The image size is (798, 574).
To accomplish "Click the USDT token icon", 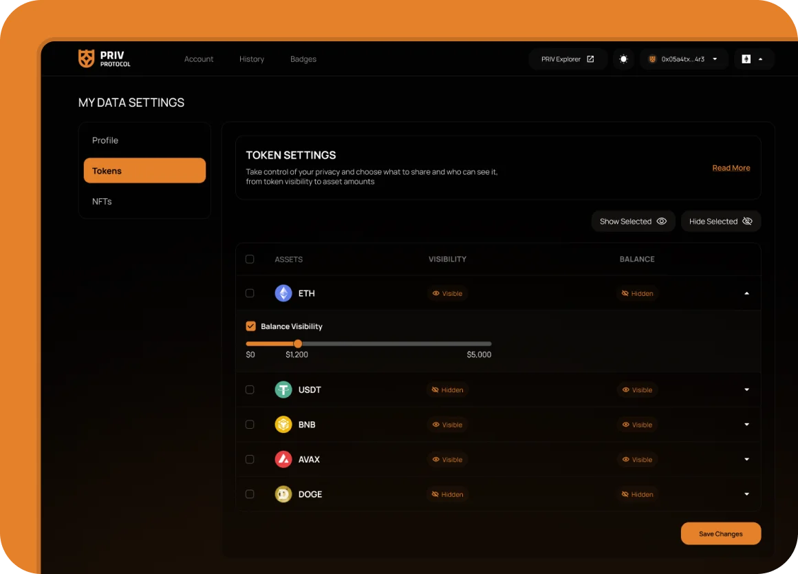I will [x=283, y=390].
